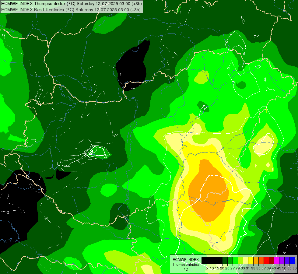The image size is (298, 274).
Task: Click legend scale value 25
Action: [227, 268]
